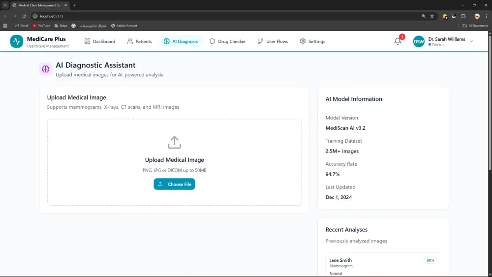Select the AI Diagnosis nav item
The height and width of the screenshot is (277, 492).
[x=181, y=41]
